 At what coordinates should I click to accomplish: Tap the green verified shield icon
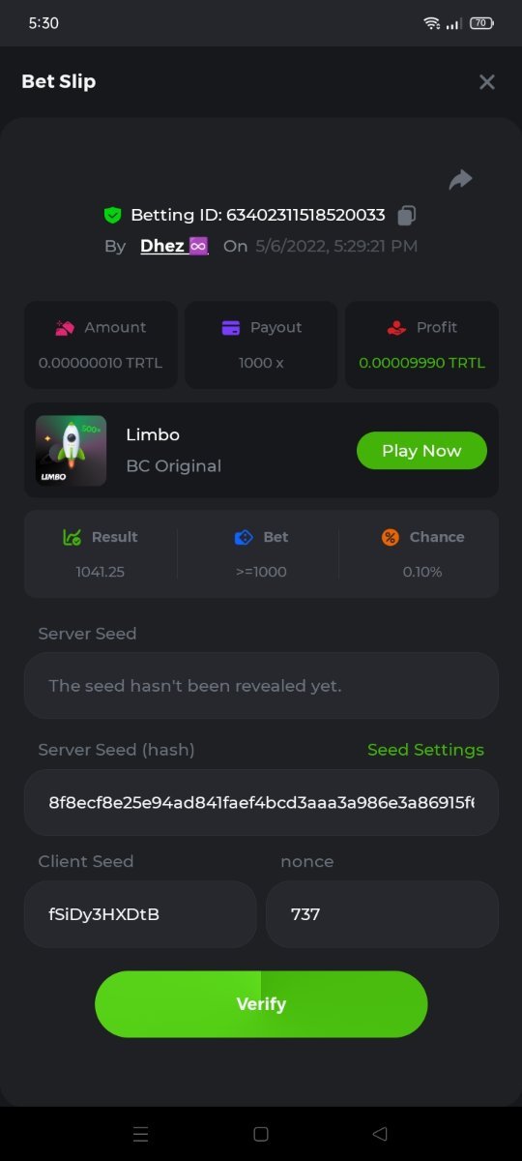tap(112, 215)
